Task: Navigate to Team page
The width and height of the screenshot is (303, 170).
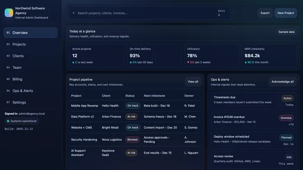Action: coord(31,68)
